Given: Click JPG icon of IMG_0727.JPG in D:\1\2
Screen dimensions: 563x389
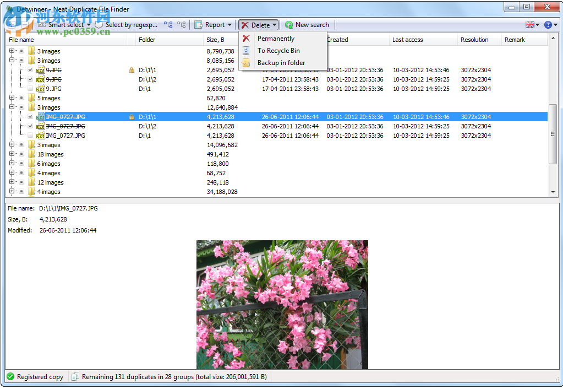Looking at the screenshot, I should [x=40, y=126].
